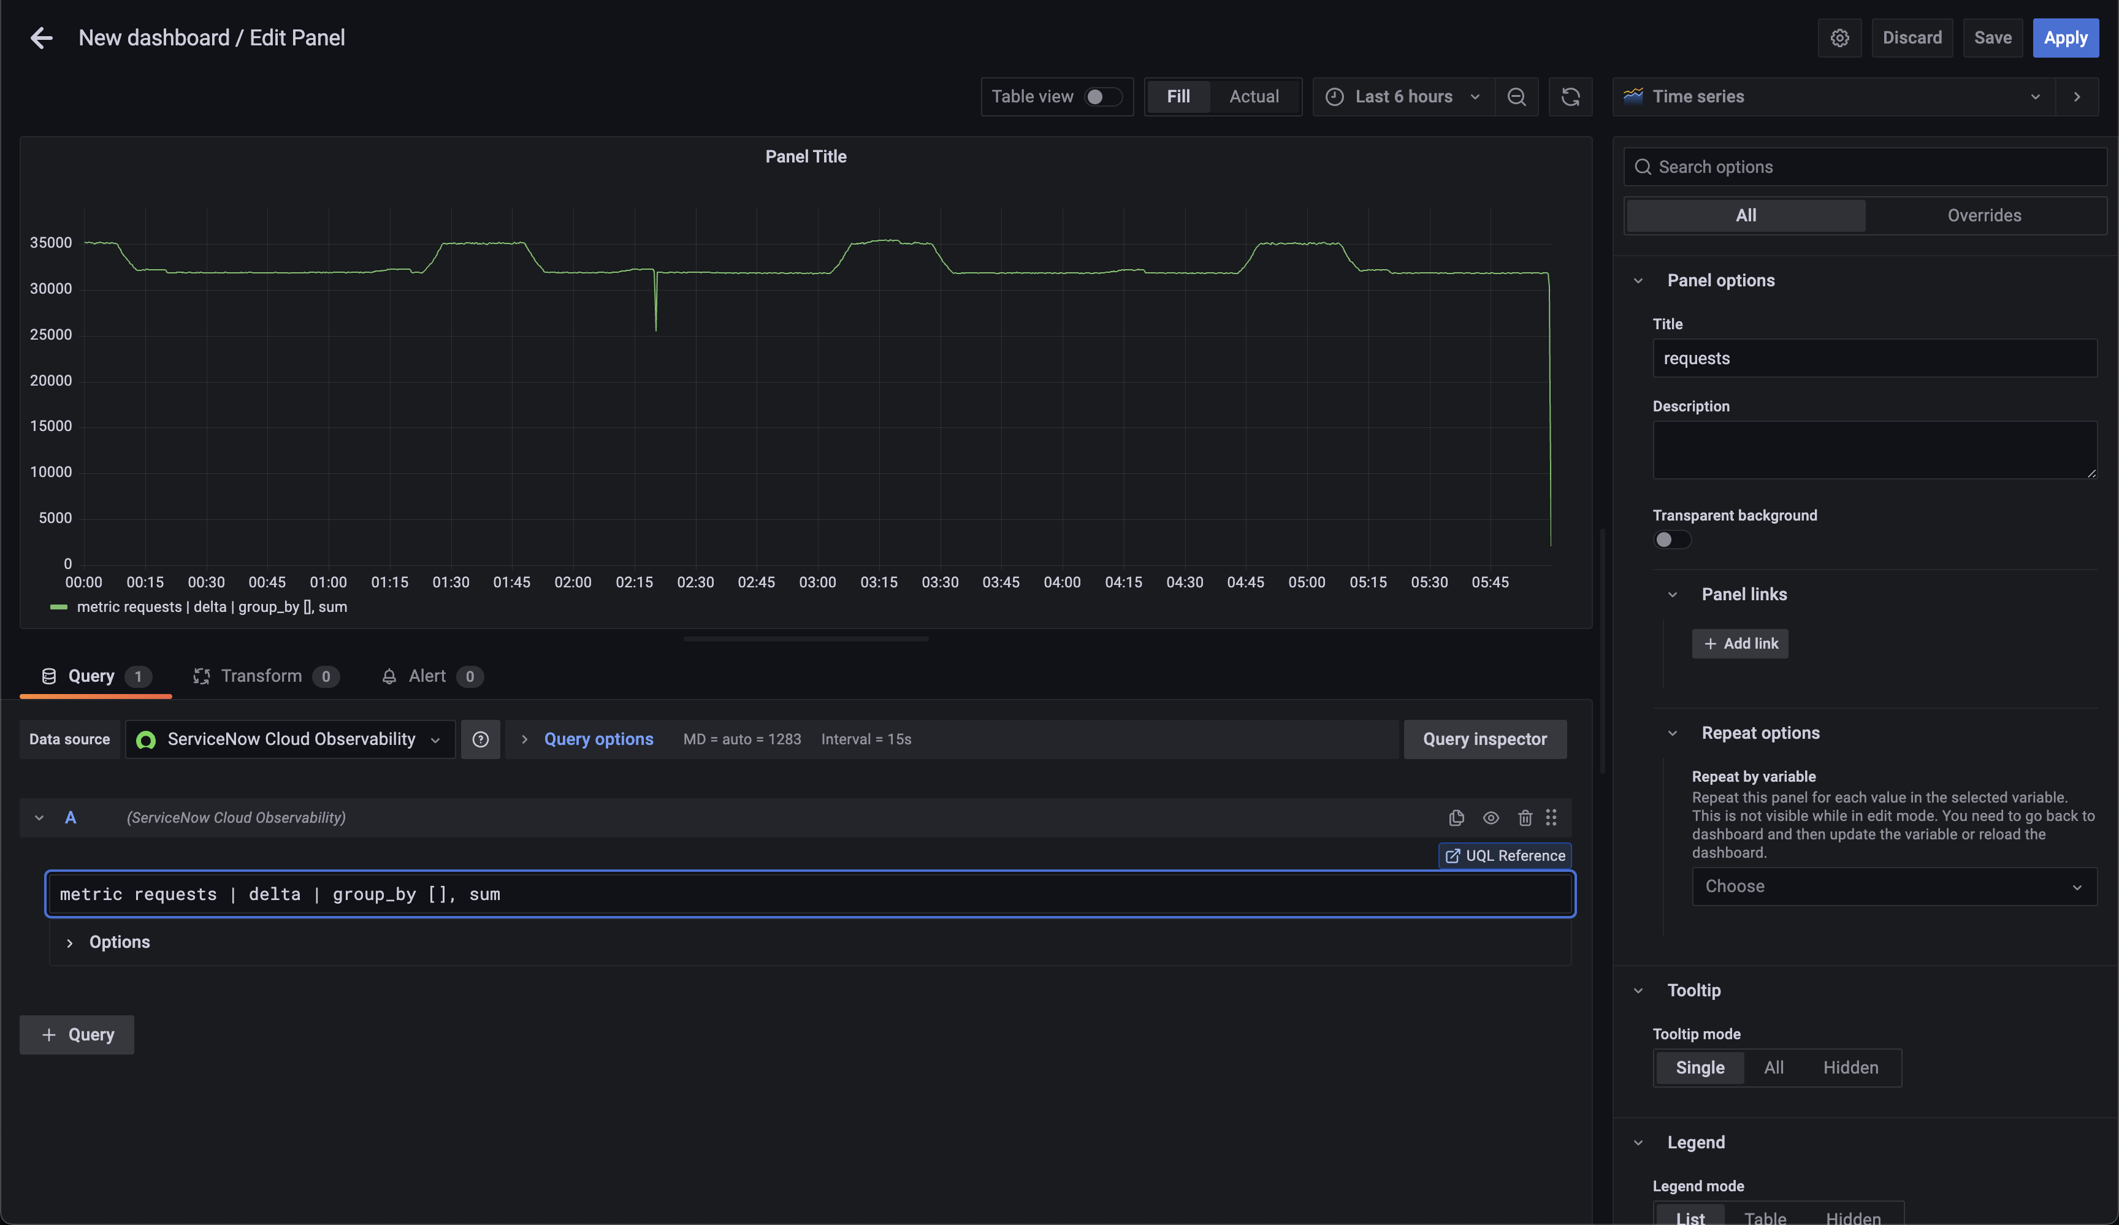The width and height of the screenshot is (2119, 1225).
Task: Click the Query inspector button
Action: click(1484, 738)
